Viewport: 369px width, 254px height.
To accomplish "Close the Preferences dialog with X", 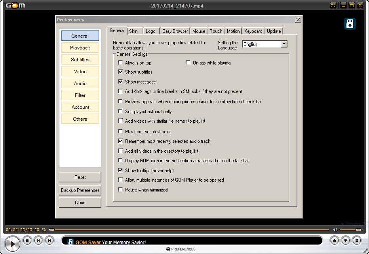I will point(298,20).
